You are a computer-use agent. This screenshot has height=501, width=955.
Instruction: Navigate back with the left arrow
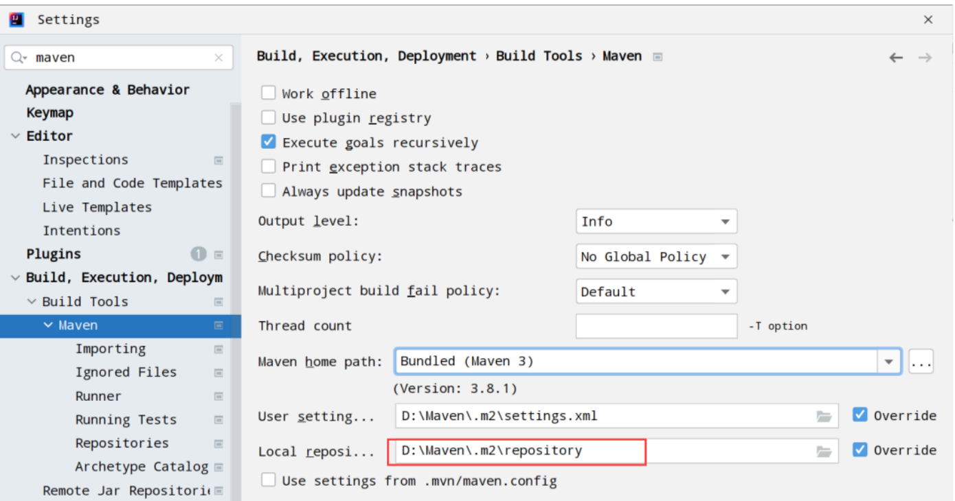(896, 58)
